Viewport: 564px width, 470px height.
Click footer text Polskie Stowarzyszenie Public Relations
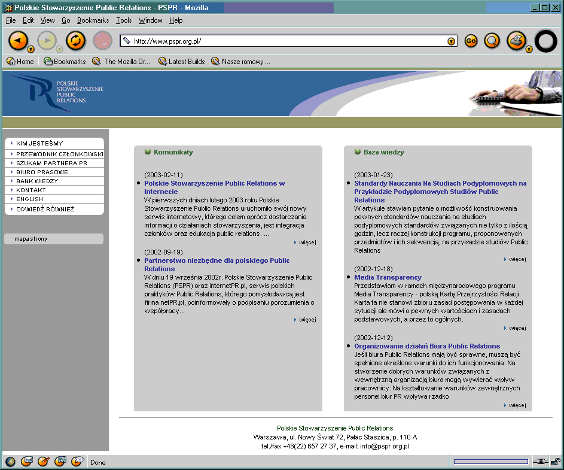(x=335, y=428)
